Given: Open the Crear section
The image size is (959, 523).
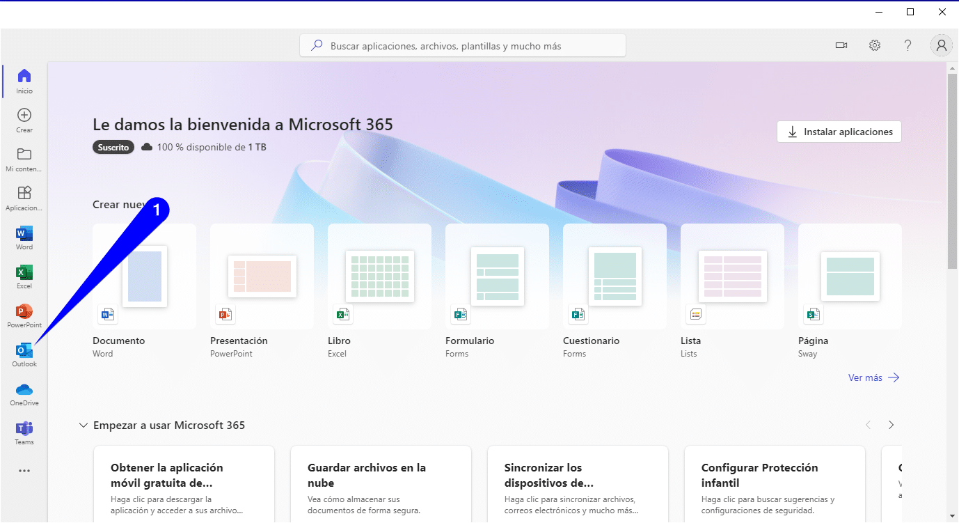Looking at the screenshot, I should pyautogui.click(x=24, y=120).
